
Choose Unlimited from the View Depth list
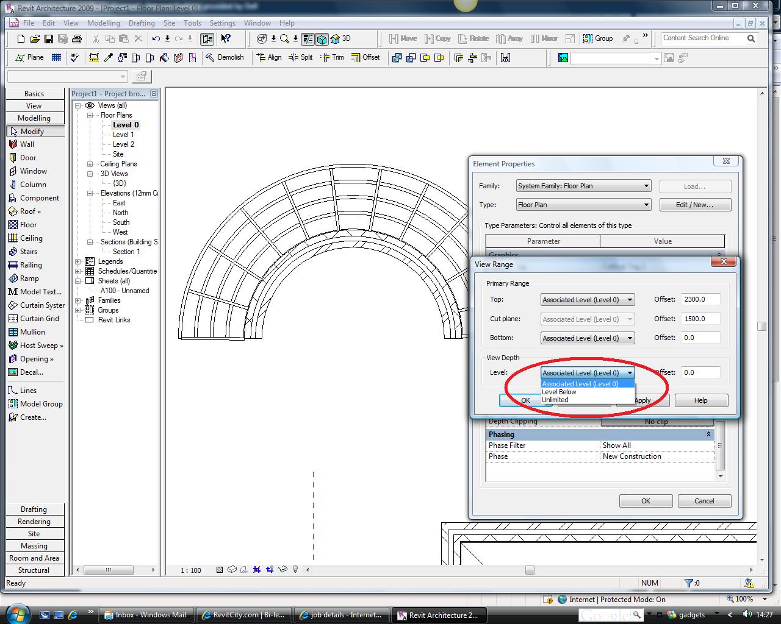point(555,400)
